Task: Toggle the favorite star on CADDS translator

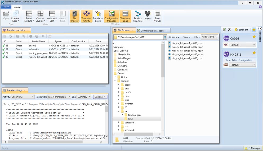Action: [254, 37]
